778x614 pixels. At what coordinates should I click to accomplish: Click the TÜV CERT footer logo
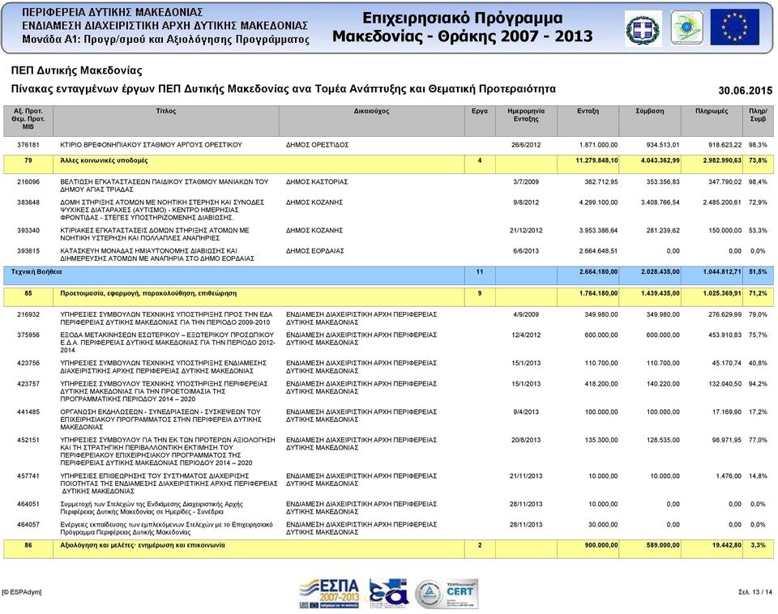tap(461, 593)
